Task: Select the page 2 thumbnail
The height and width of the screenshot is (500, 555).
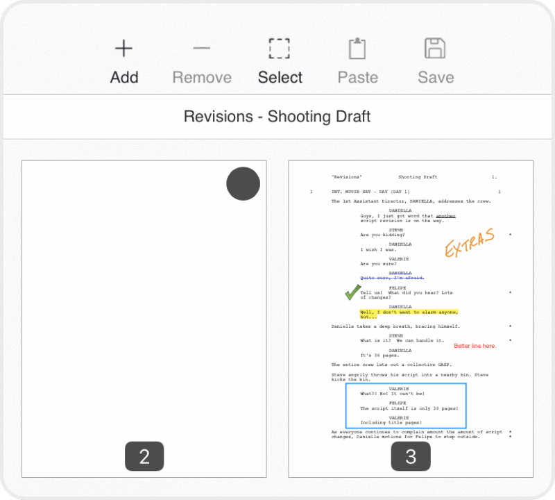Action: [144, 318]
